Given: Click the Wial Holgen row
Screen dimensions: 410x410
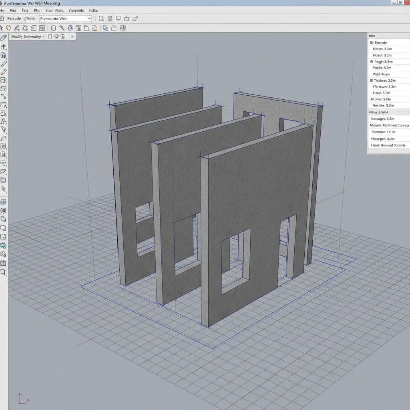Looking at the screenshot, I should tap(389, 74).
